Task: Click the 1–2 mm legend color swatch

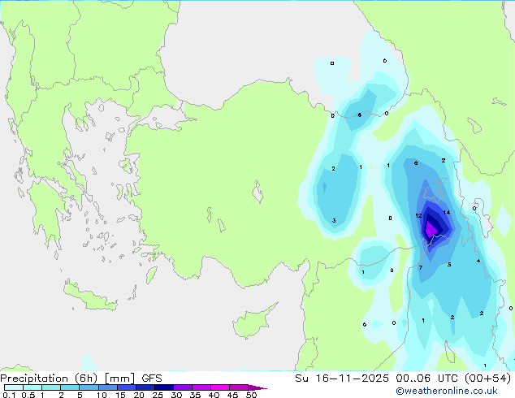Action: pyautogui.click(x=51, y=387)
